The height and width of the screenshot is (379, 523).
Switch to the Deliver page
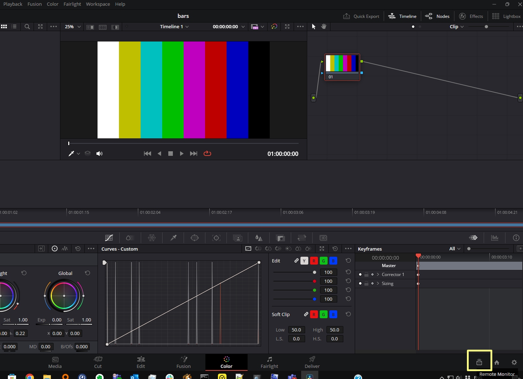pos(312,362)
